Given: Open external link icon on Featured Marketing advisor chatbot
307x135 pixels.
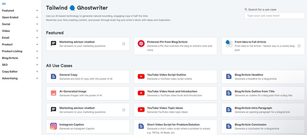Looking at the screenshot, I should pos(124,44).
